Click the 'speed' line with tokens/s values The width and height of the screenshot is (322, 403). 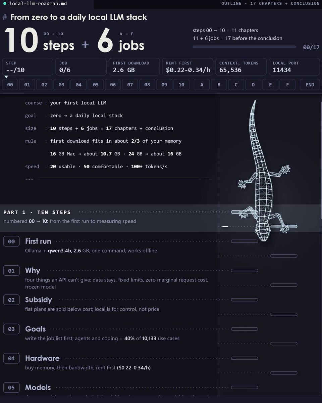coord(96,167)
